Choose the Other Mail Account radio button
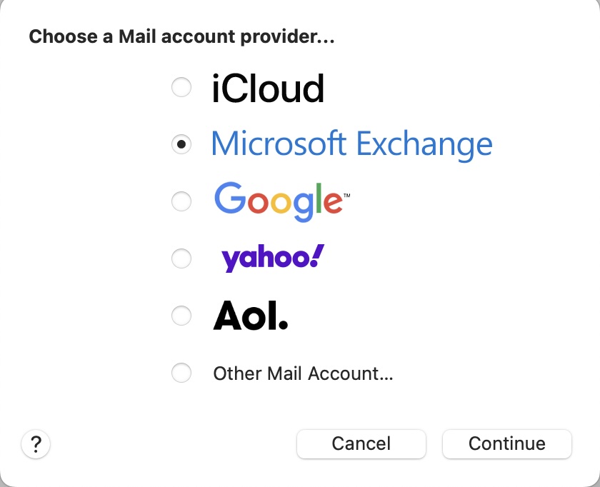Image resolution: width=600 pixels, height=487 pixels. point(181,373)
